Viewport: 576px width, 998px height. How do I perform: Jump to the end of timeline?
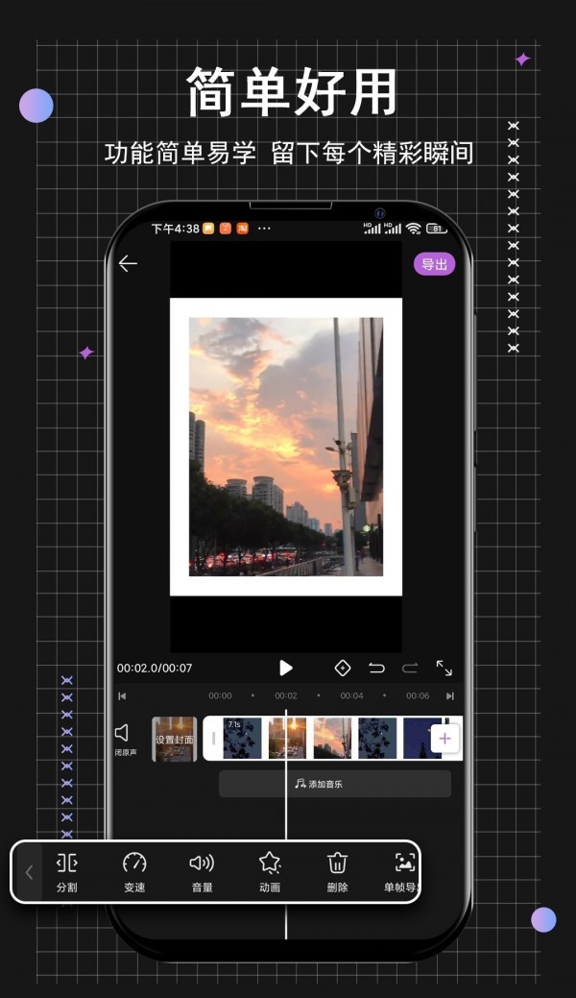tap(449, 695)
